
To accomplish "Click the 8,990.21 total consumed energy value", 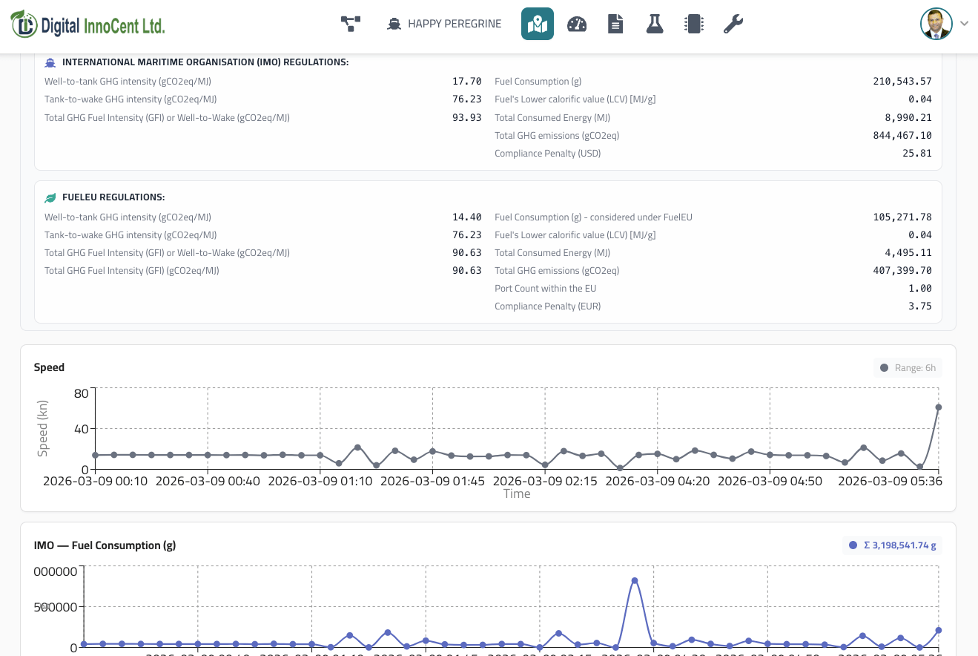I will 908,118.
